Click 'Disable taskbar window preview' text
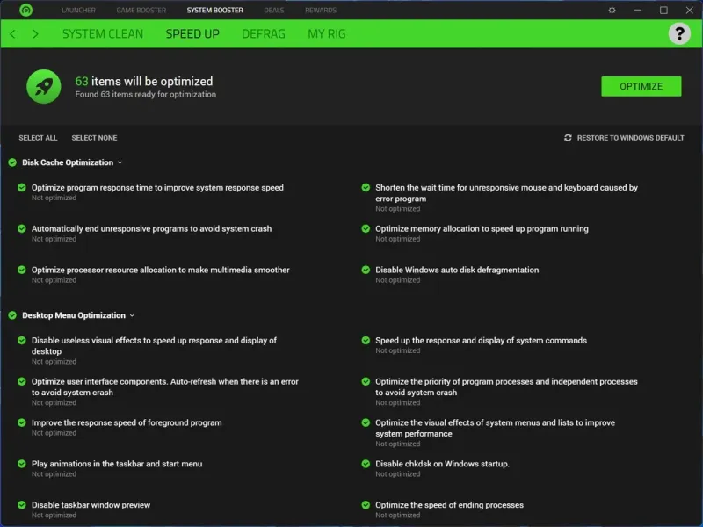This screenshot has width=703, height=527. tap(91, 505)
